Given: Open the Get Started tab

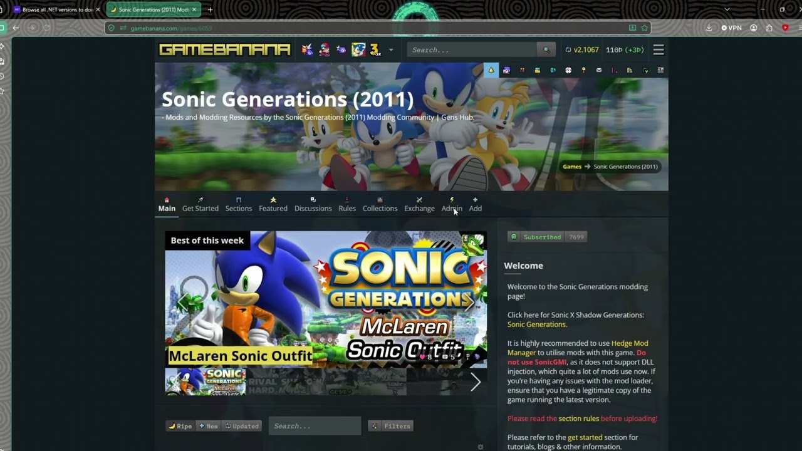Looking at the screenshot, I should point(200,205).
